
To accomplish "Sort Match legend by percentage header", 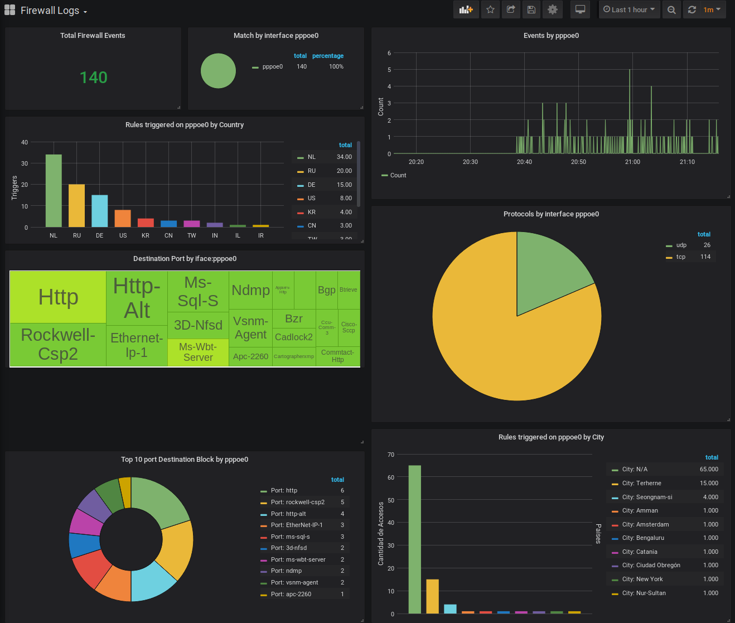I will click(x=327, y=56).
